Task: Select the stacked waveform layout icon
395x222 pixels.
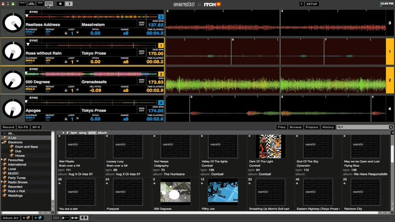Action: coord(49,4)
